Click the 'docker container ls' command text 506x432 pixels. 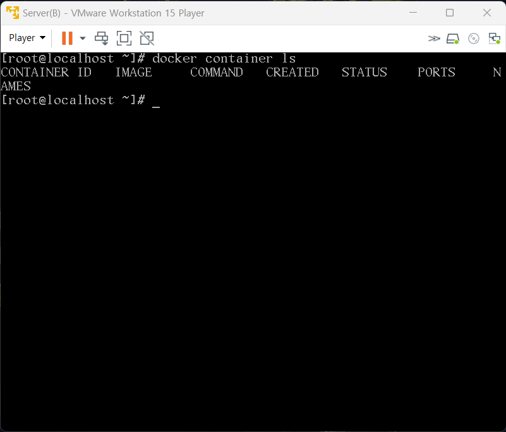coord(224,59)
